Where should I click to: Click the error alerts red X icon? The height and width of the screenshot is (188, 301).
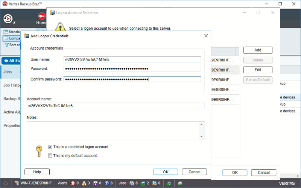click(73, 183)
